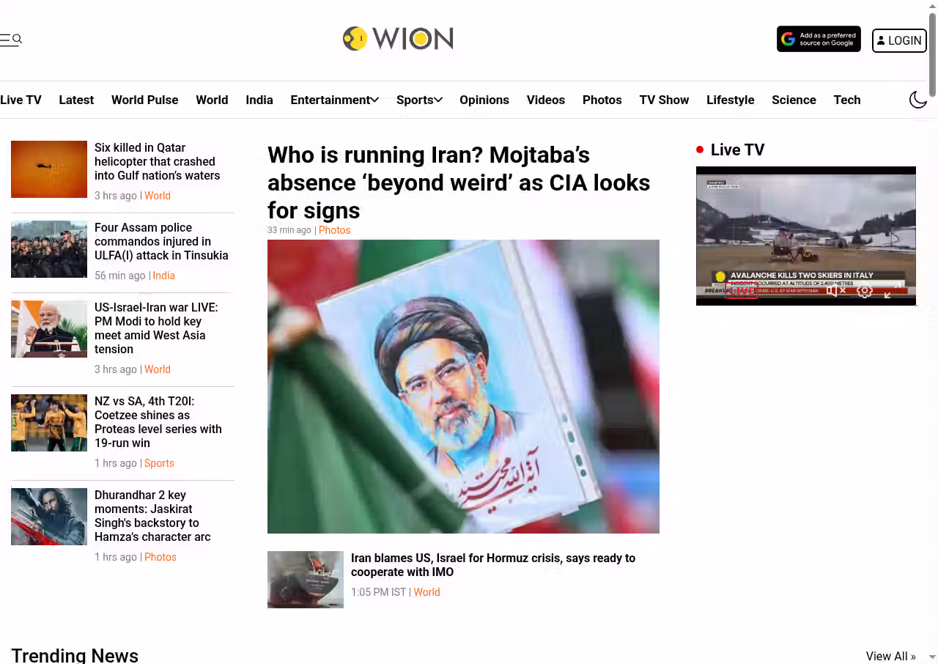
Task: Open the World Pulse menu item
Action: (144, 100)
